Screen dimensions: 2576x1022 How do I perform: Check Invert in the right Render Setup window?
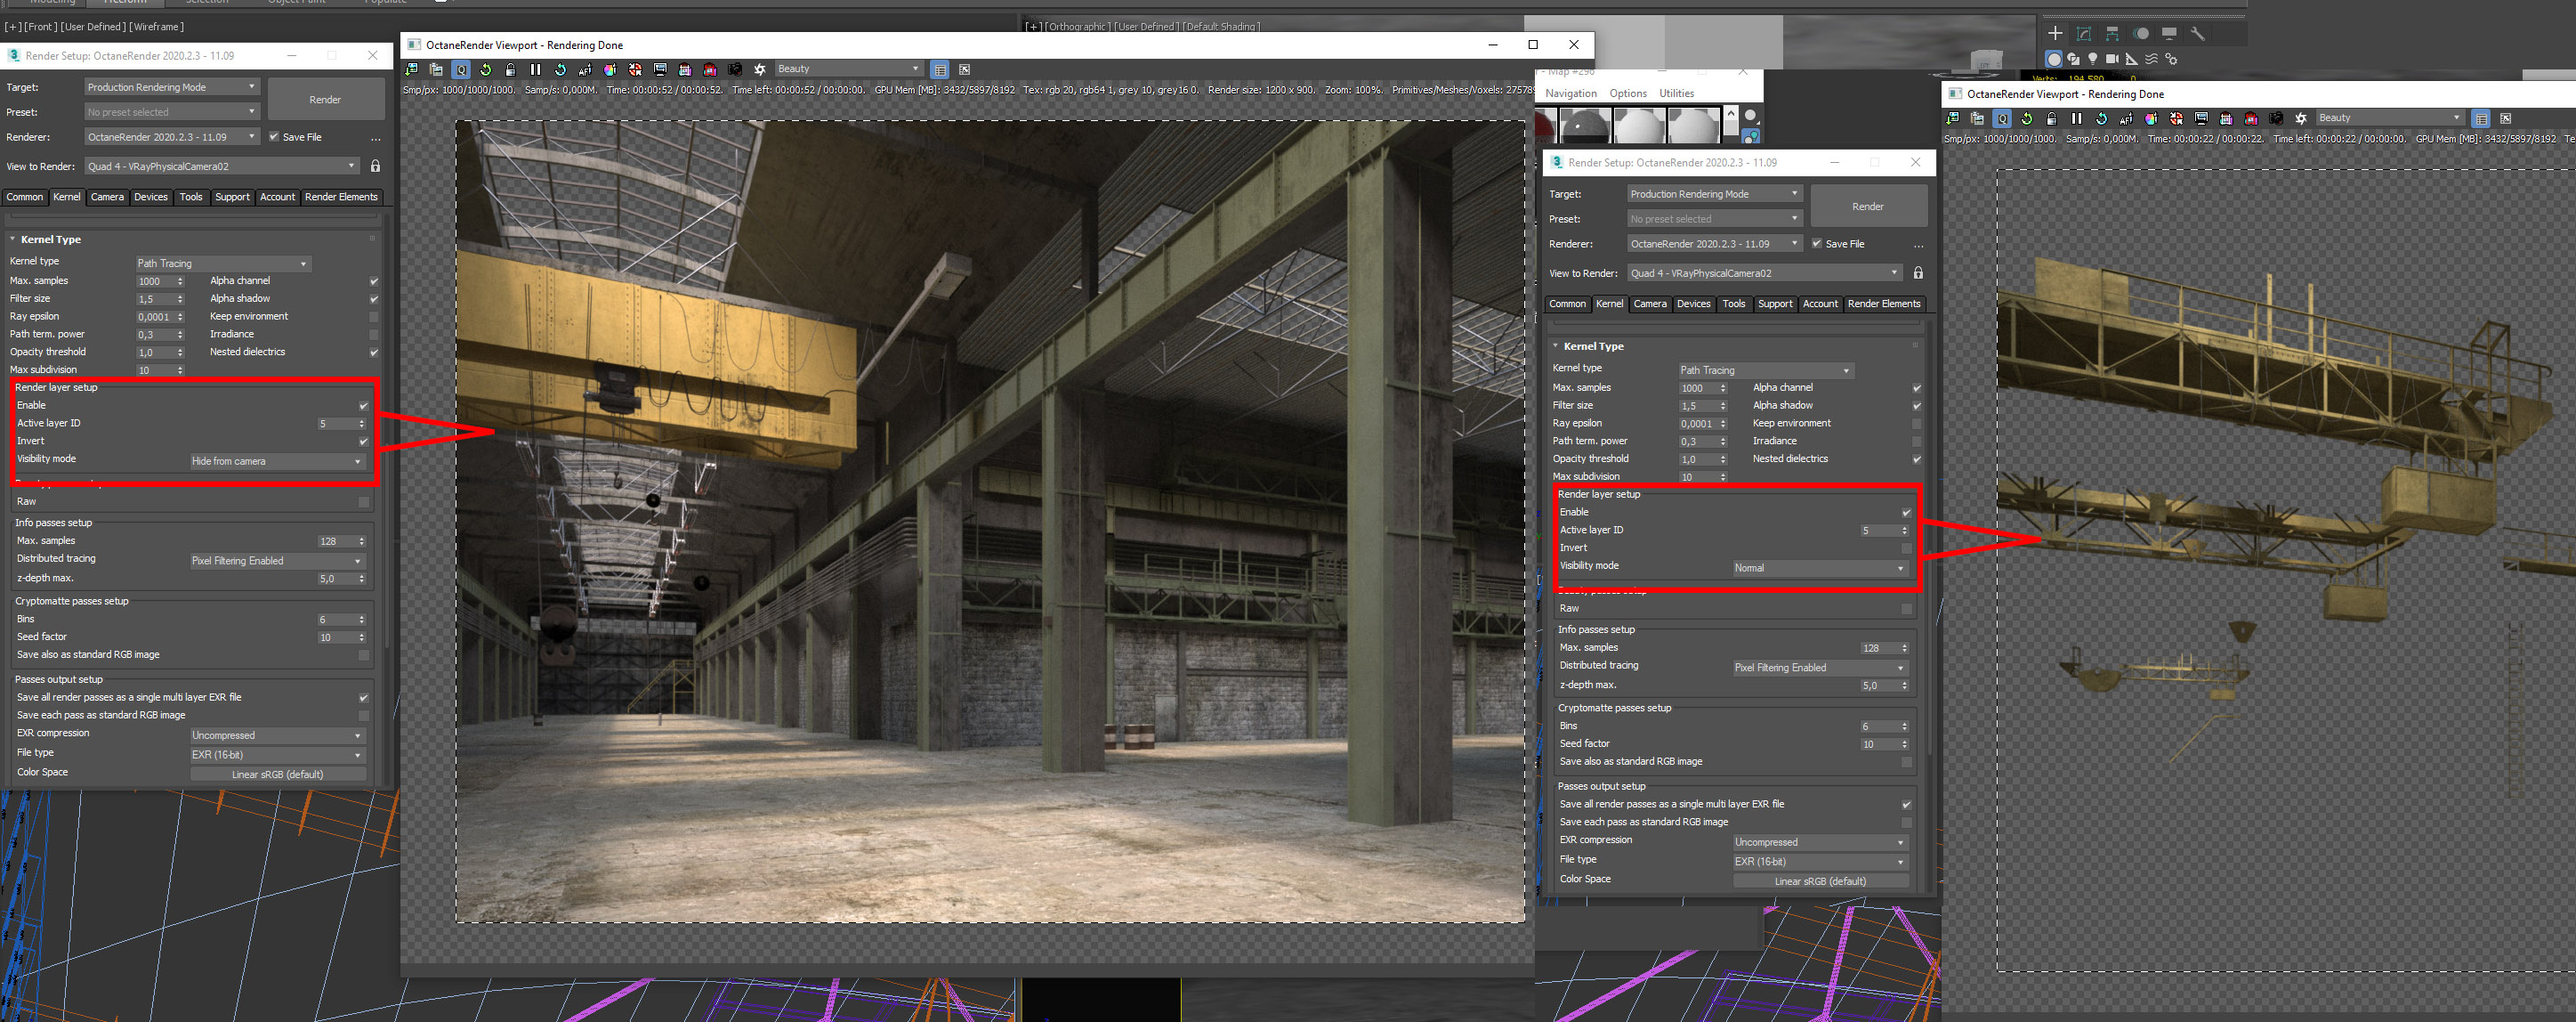point(1905,548)
